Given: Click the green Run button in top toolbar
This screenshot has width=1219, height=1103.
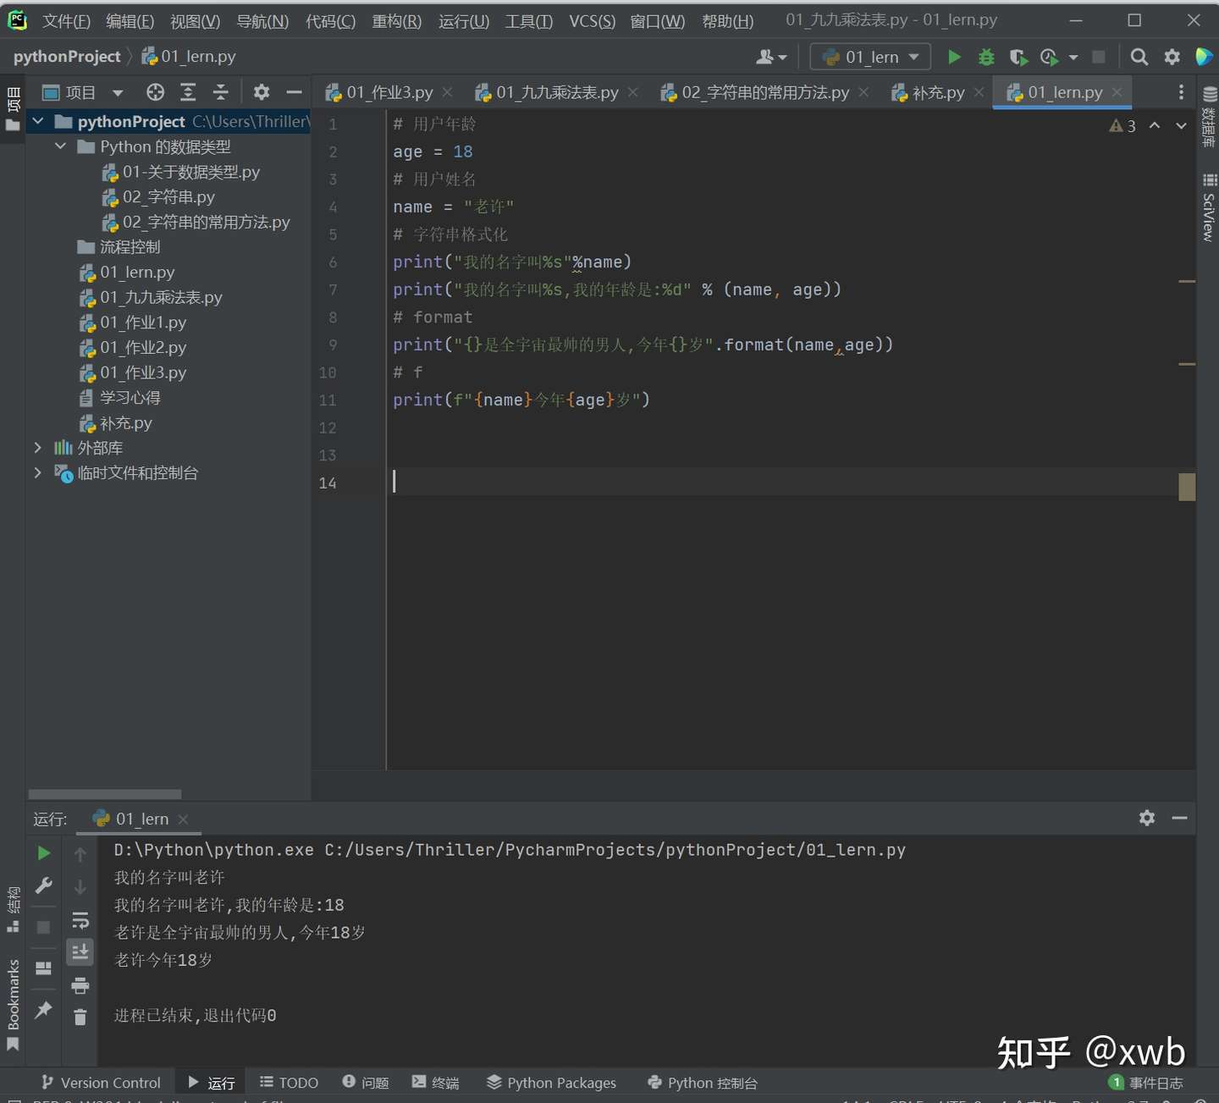Looking at the screenshot, I should tap(954, 57).
